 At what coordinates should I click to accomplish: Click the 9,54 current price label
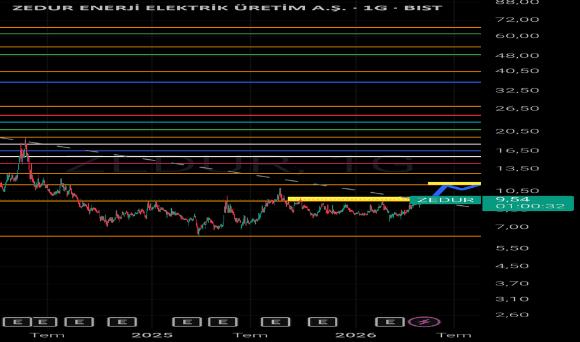click(x=512, y=199)
